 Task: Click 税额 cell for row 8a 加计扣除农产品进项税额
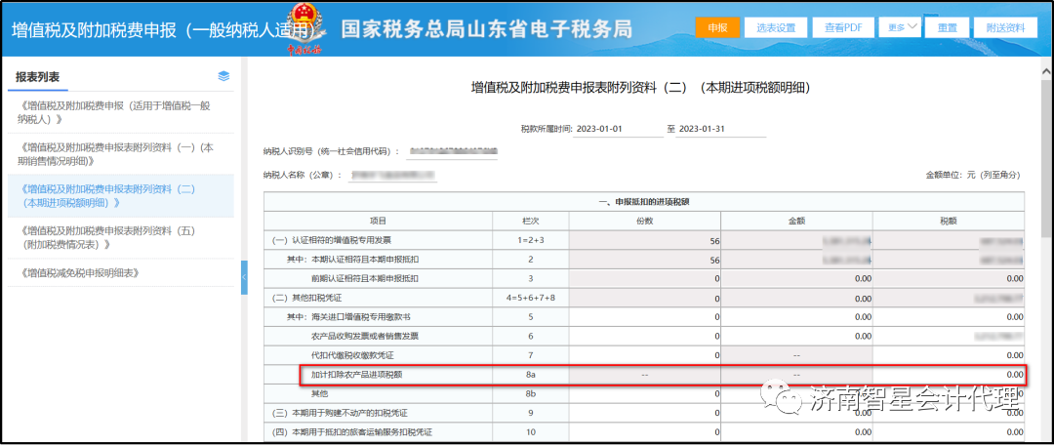click(x=949, y=374)
